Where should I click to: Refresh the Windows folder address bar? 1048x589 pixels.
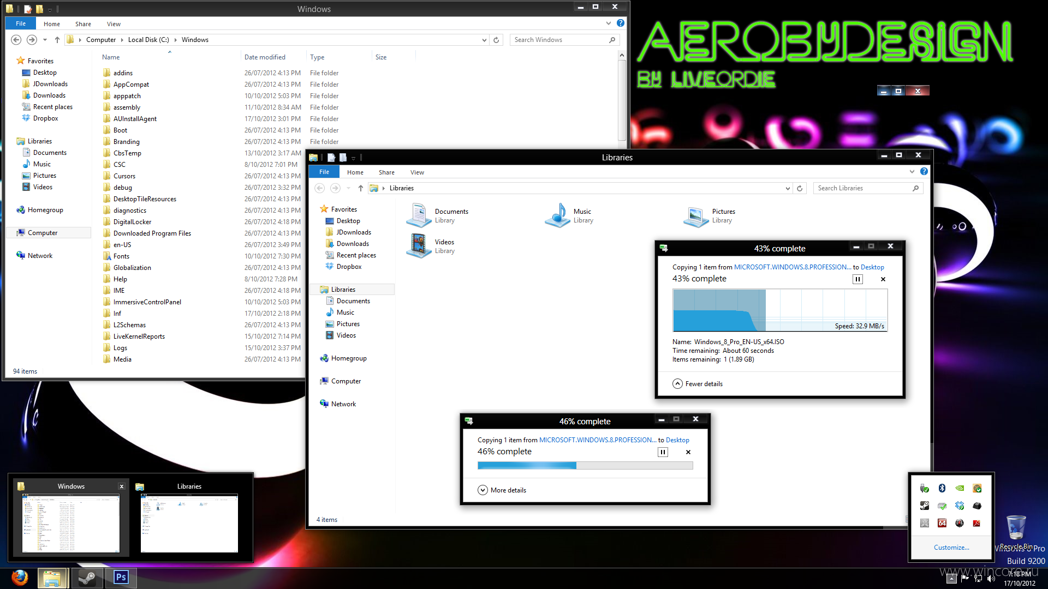click(496, 40)
